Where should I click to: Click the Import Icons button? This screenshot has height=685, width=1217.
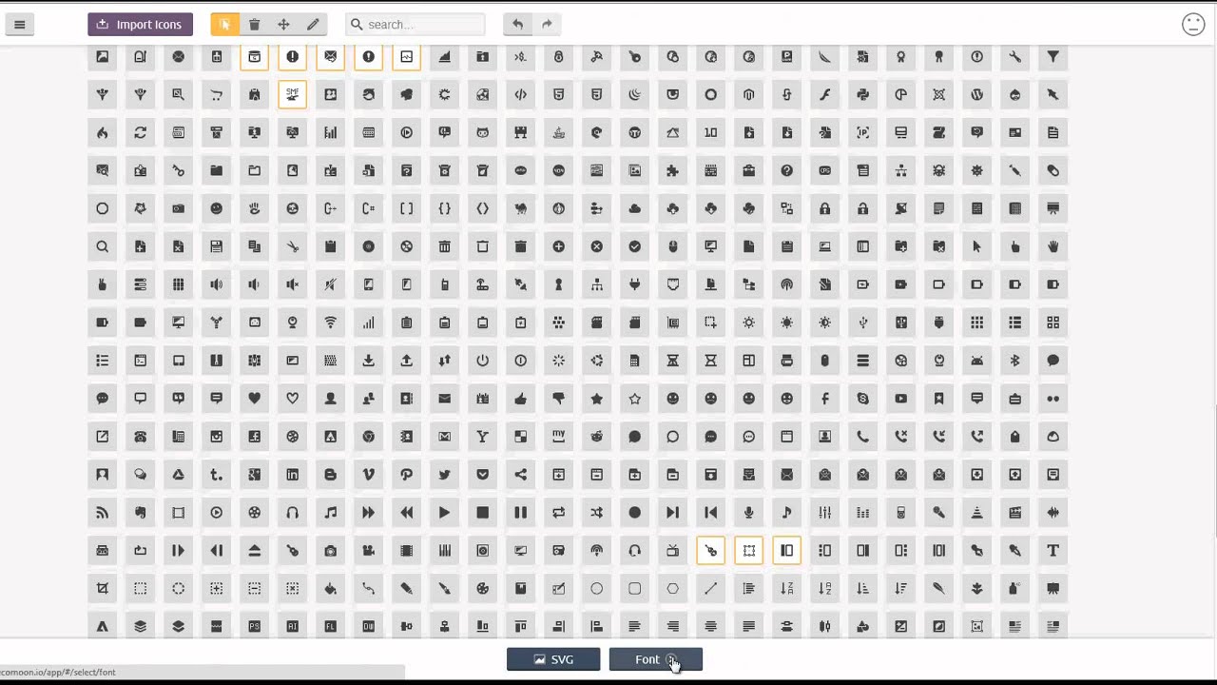point(141,25)
